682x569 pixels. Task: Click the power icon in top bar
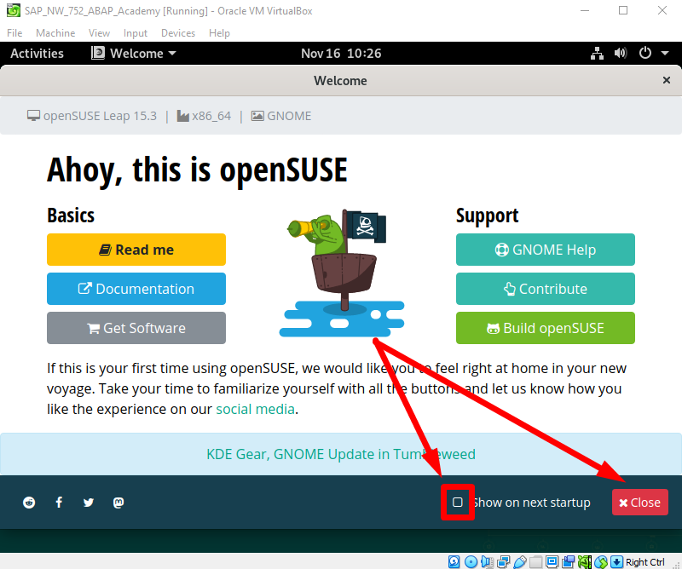pos(645,53)
